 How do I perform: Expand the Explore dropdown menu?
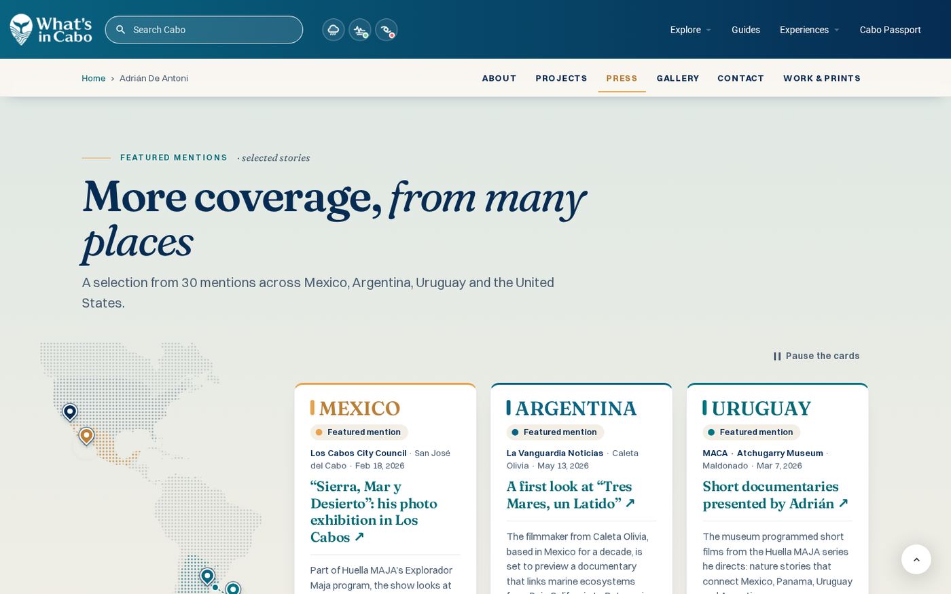[690, 30]
